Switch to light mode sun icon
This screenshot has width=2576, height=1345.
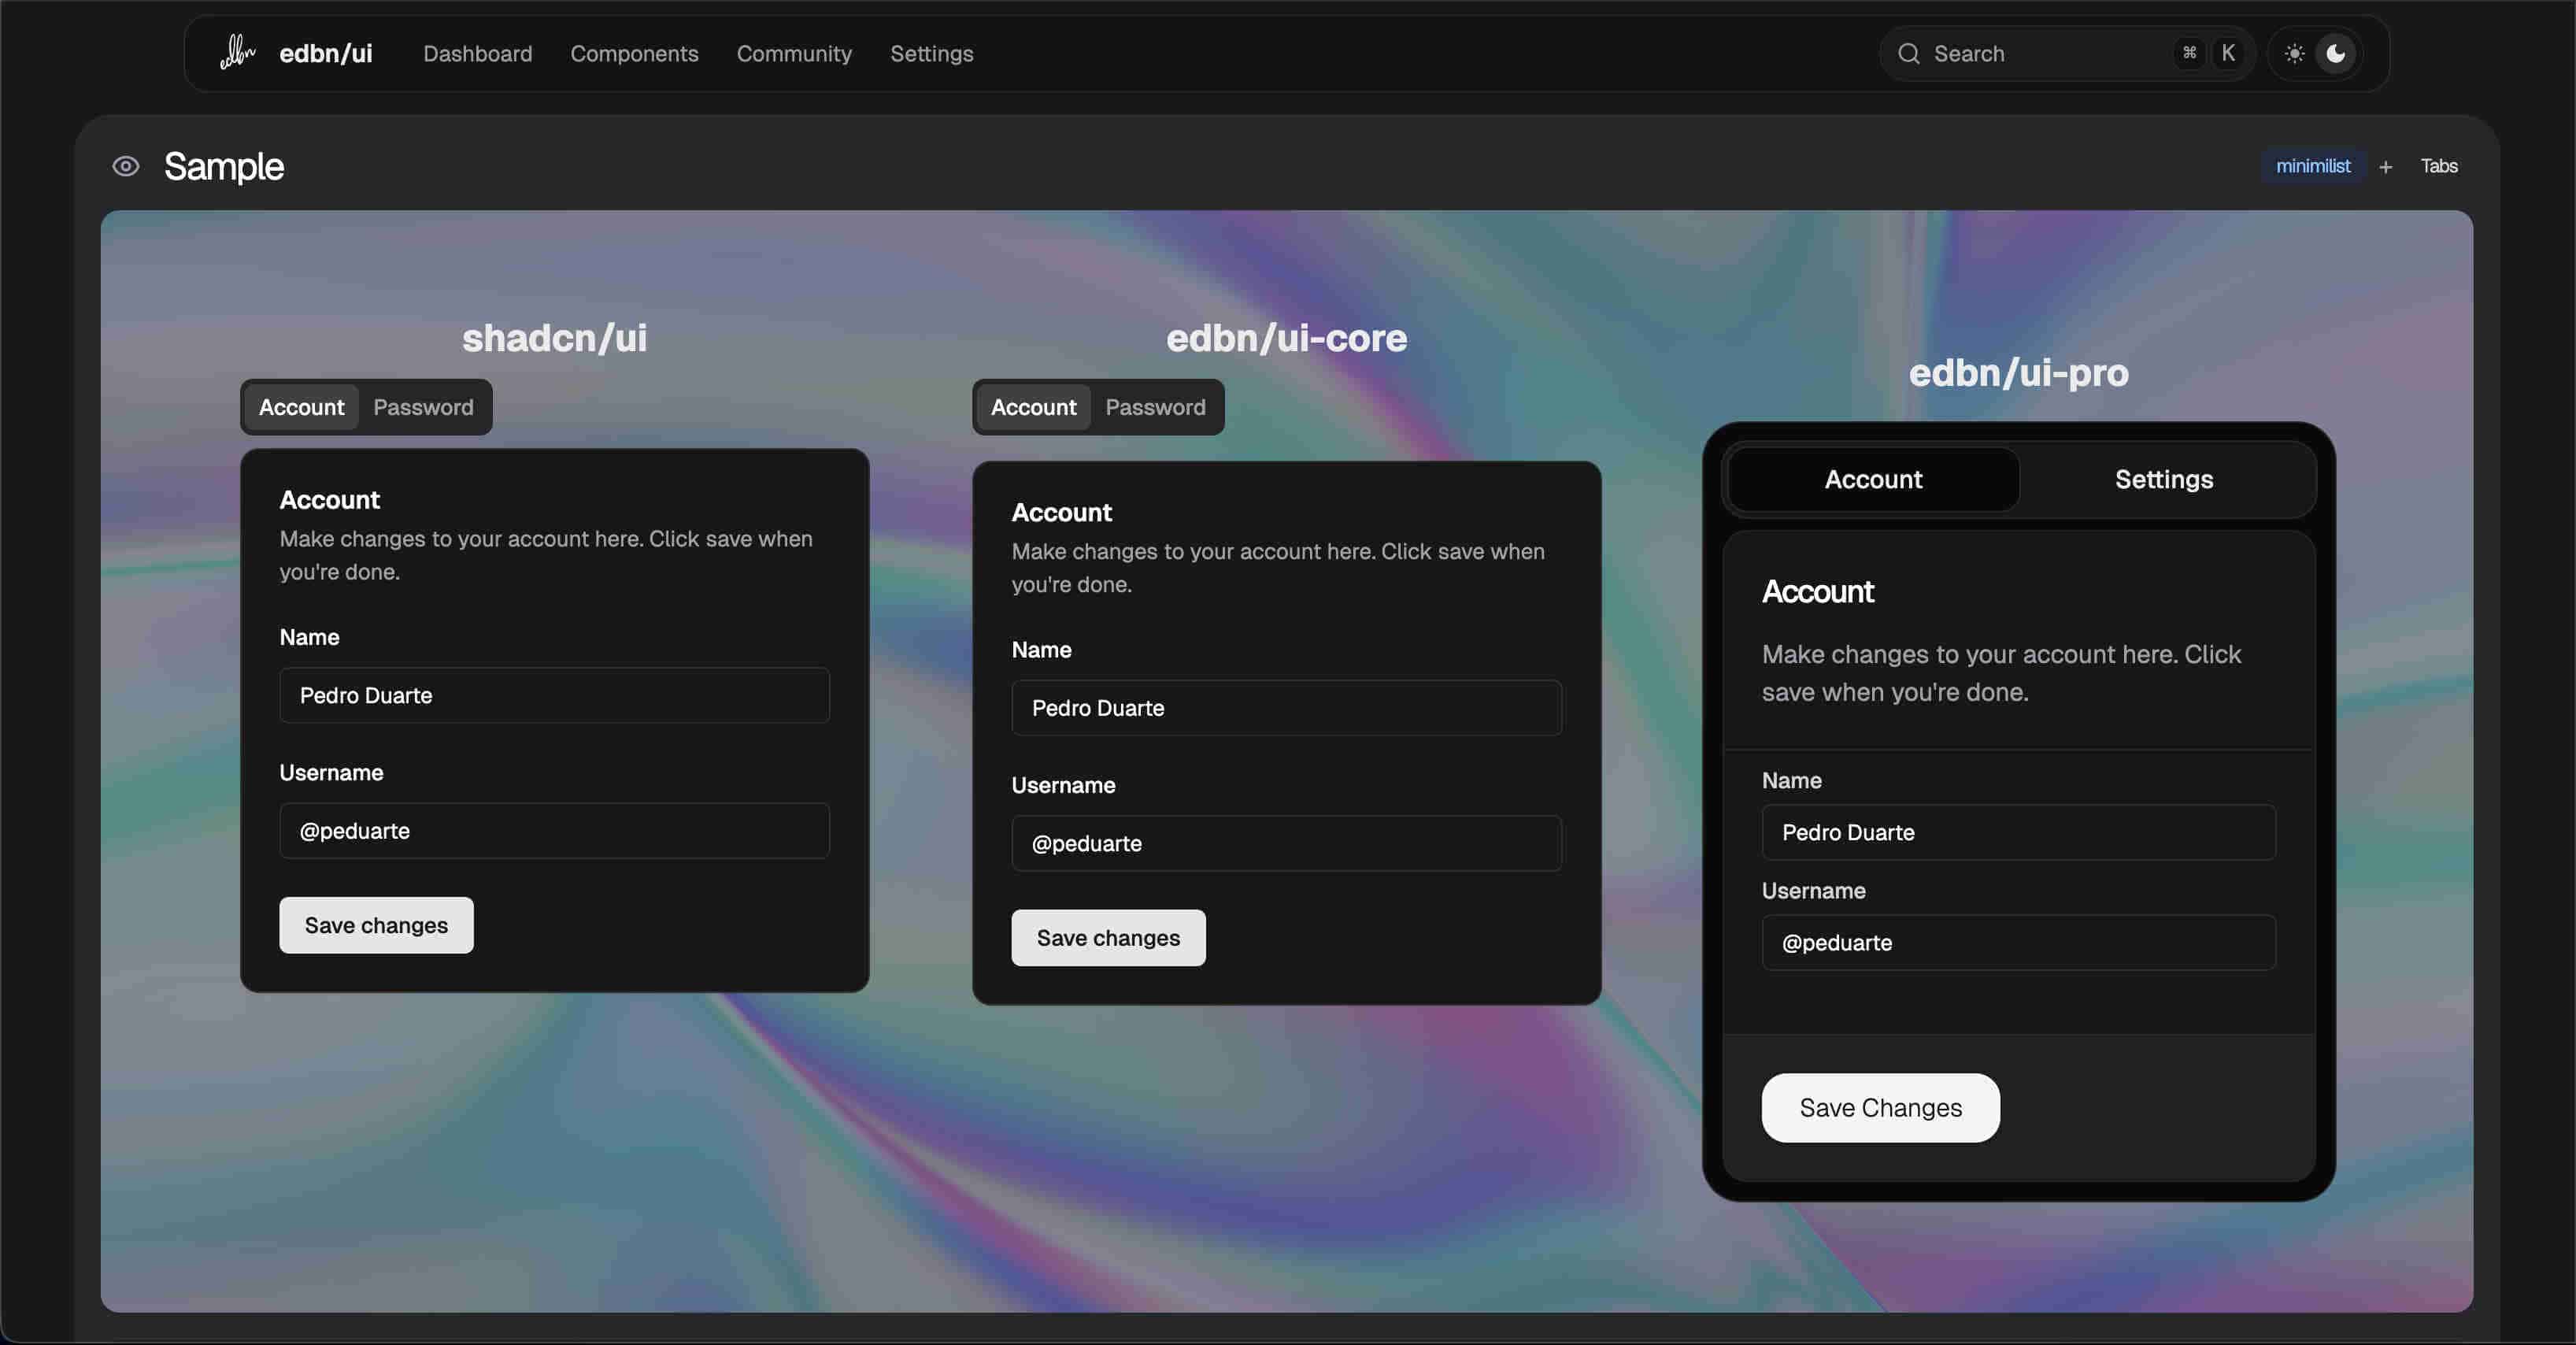(x=2295, y=54)
